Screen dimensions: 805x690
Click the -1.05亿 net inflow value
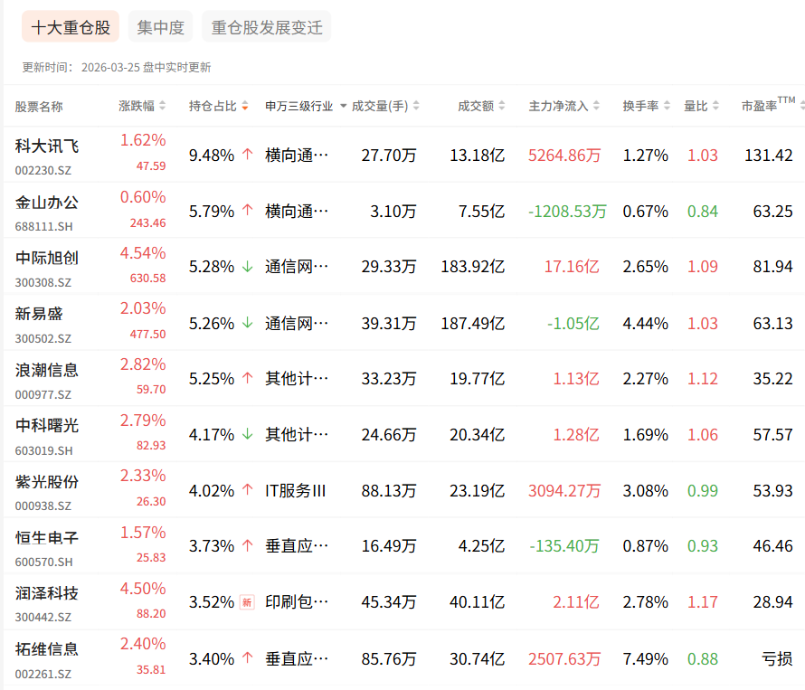pos(573,324)
